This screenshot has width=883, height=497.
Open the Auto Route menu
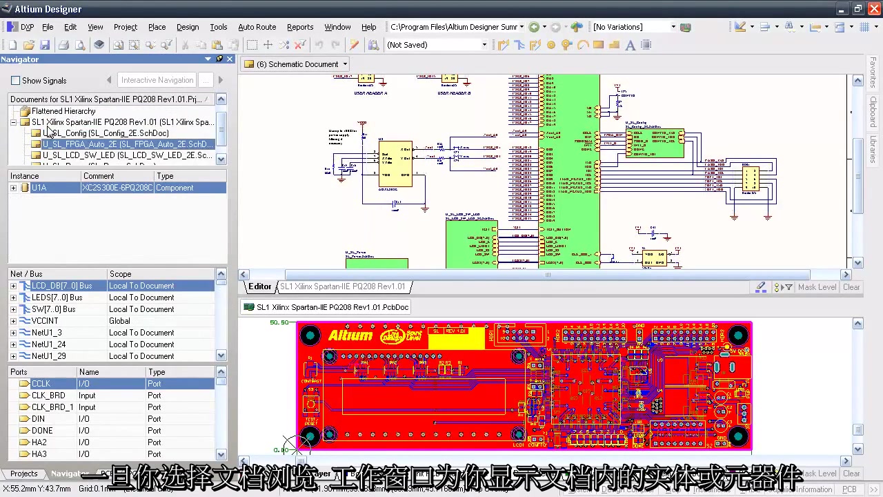tap(257, 27)
